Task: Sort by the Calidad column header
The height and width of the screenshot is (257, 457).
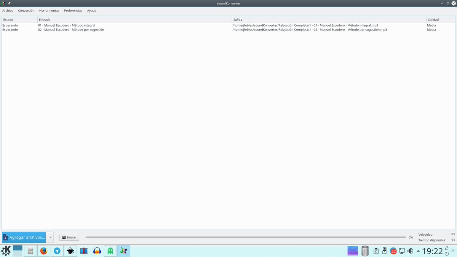Action: [x=441, y=19]
